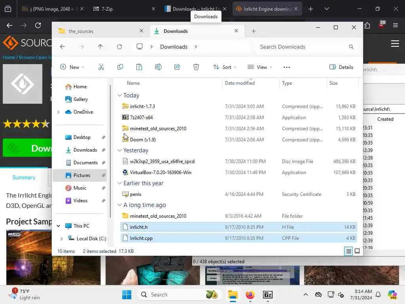Screen dimensions: 405x304
Task: Select Home in navigation pane
Action: (80, 87)
